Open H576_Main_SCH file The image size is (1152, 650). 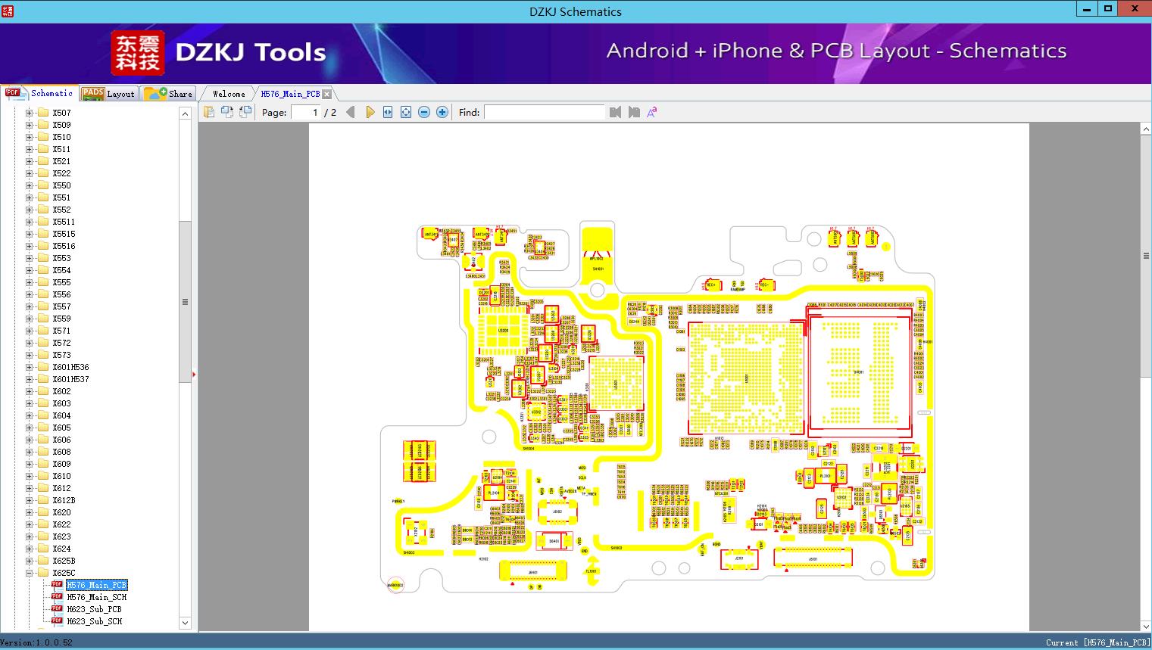coord(96,597)
